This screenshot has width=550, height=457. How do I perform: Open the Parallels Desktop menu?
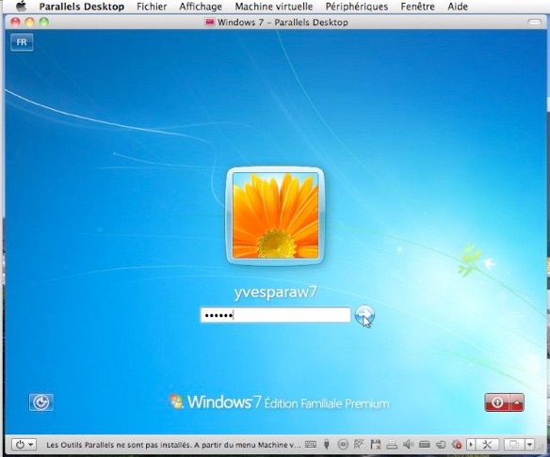coord(81,7)
